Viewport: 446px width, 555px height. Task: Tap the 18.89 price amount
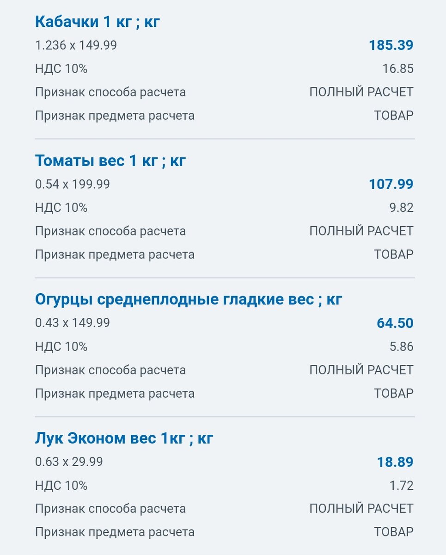pos(395,462)
